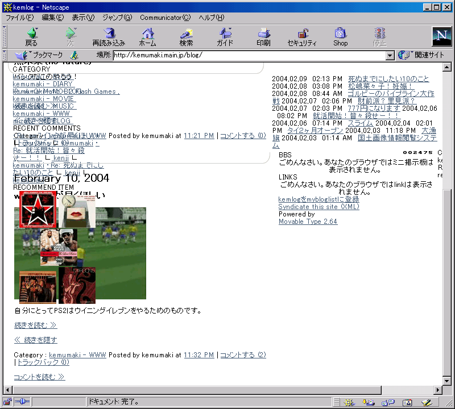Visit the Movable Type 2.64 link

coord(308,222)
